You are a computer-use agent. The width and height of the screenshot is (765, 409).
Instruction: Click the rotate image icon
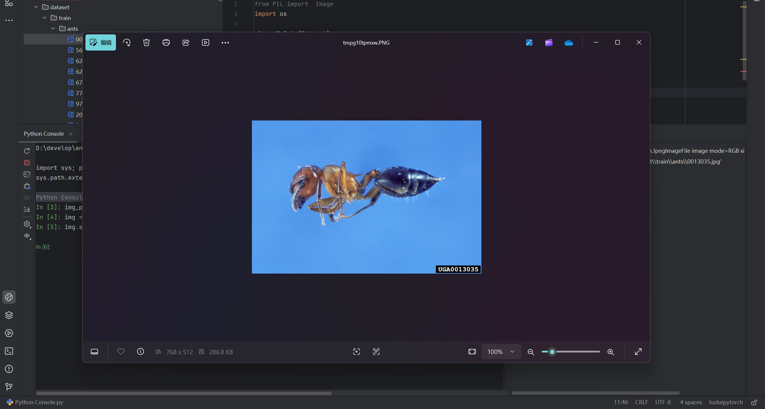coord(127,42)
